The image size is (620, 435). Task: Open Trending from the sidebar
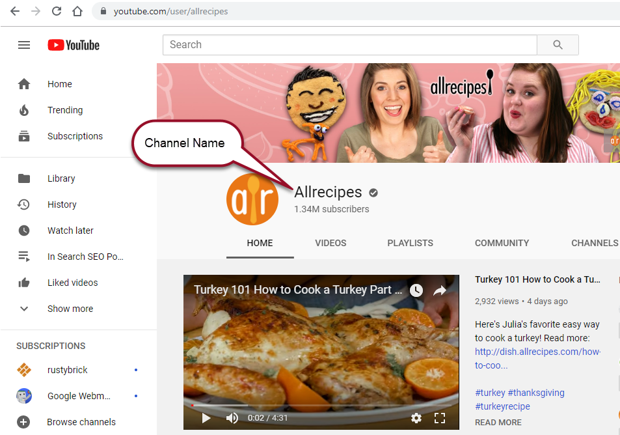pos(64,110)
